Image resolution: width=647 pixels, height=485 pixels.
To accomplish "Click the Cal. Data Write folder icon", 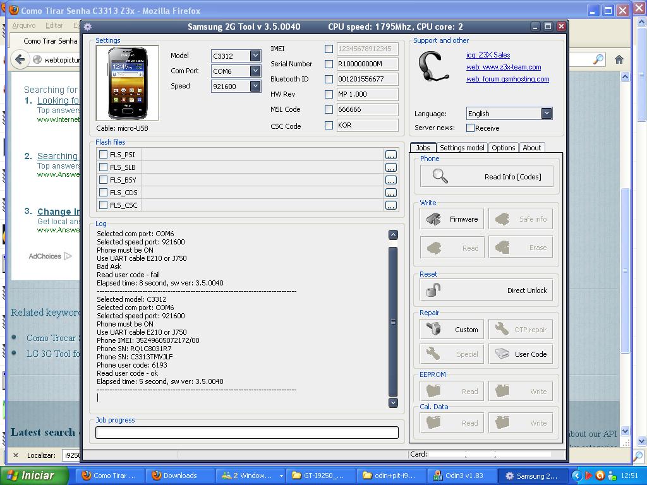I will 502,422.
